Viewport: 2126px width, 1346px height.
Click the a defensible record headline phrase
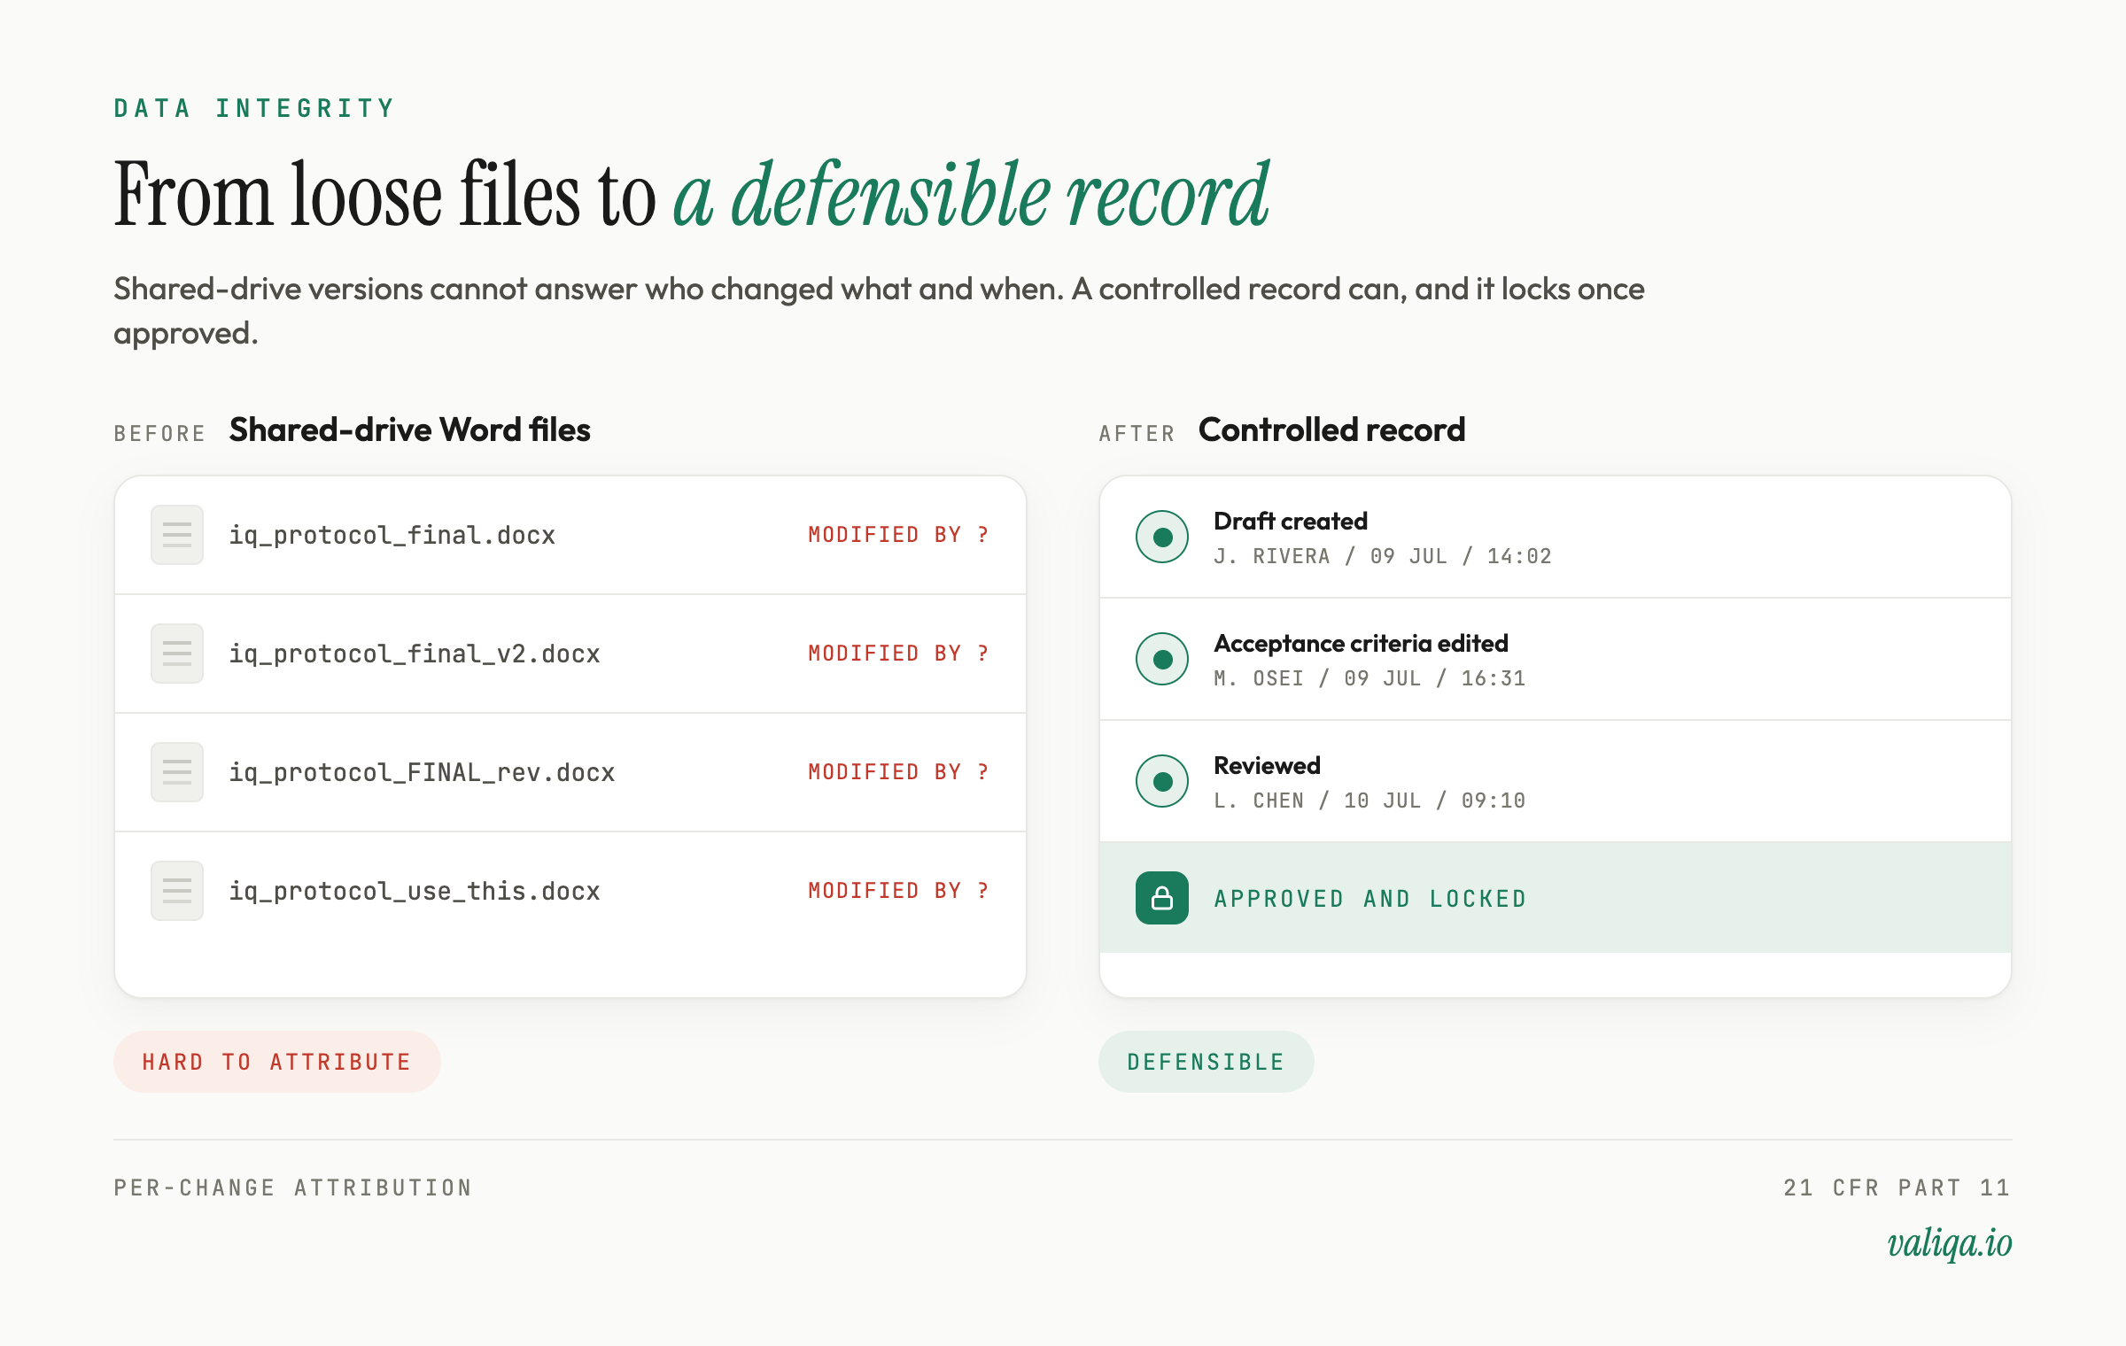coord(972,195)
